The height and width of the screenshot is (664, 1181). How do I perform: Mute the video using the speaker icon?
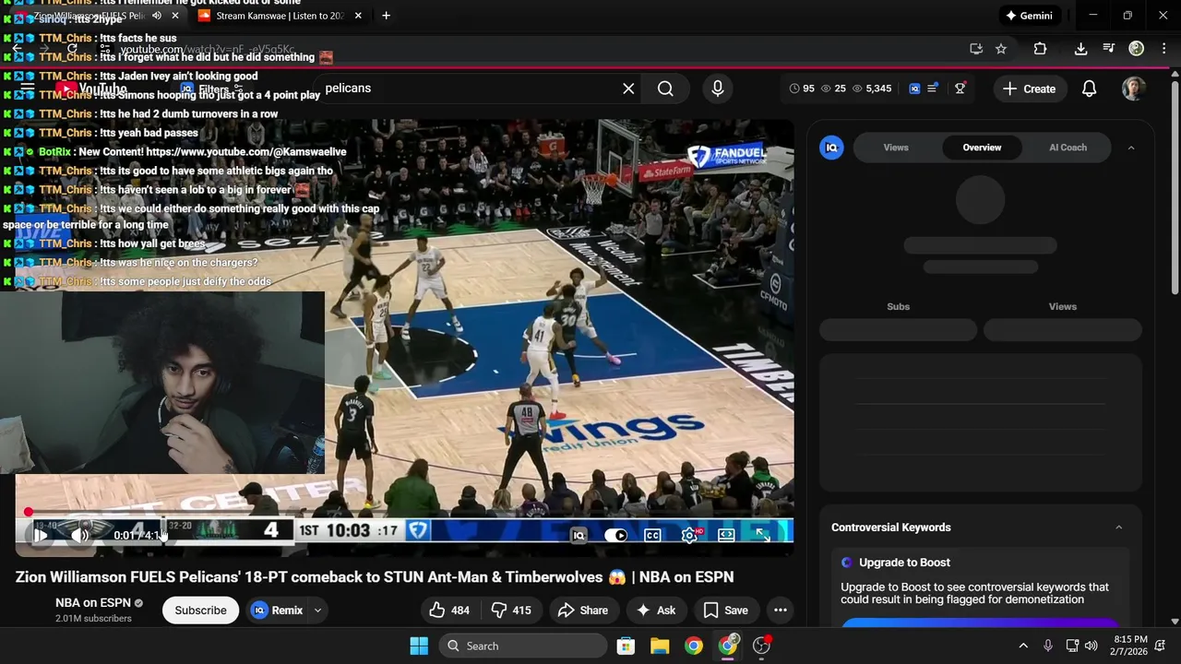80,535
